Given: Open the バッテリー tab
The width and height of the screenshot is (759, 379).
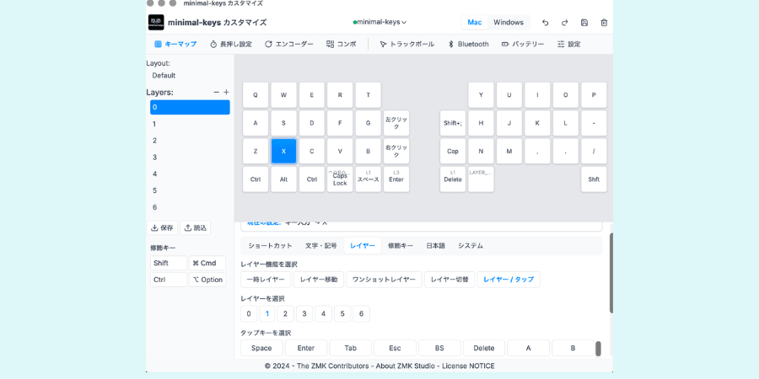Looking at the screenshot, I should (523, 44).
